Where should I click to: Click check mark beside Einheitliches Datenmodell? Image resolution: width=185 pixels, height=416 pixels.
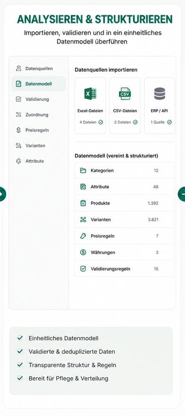coord(19,338)
